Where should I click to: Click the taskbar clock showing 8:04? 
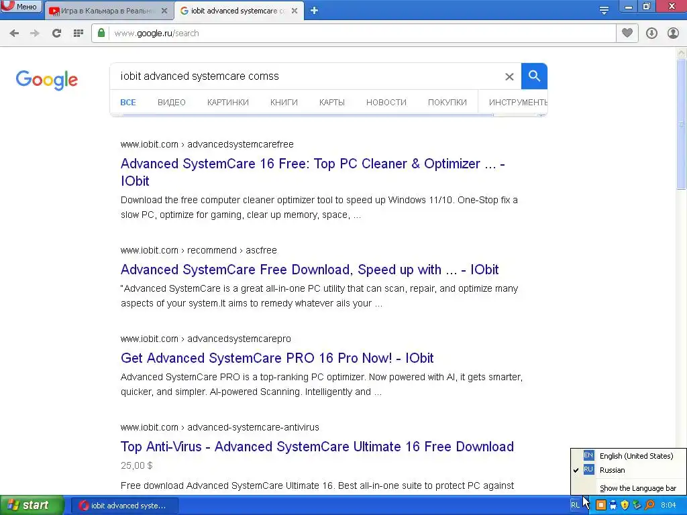click(x=669, y=506)
